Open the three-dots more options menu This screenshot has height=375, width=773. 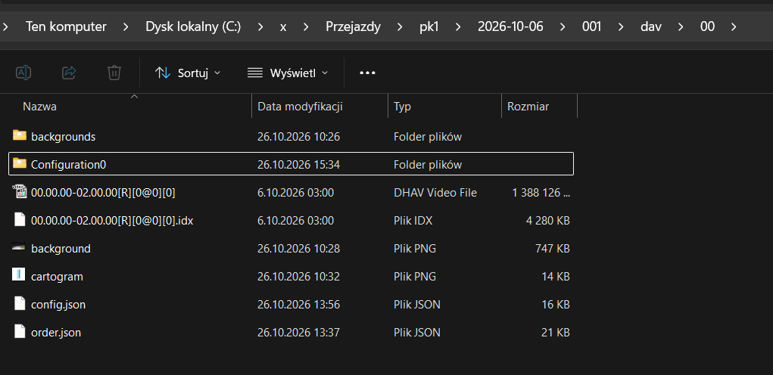click(368, 73)
